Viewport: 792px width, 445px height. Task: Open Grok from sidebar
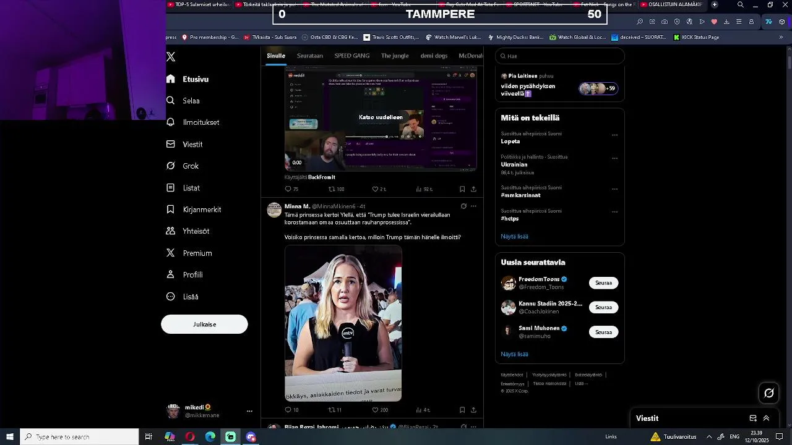point(183,166)
